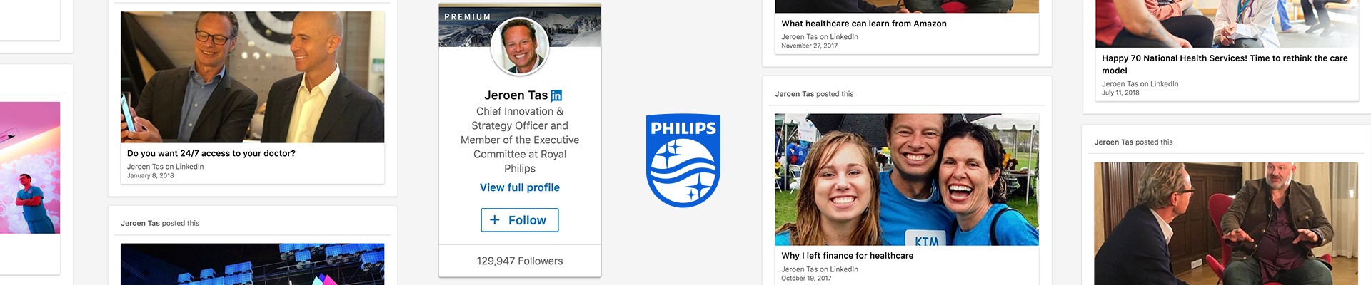Click the blue stage lights thumbnail

[252, 264]
